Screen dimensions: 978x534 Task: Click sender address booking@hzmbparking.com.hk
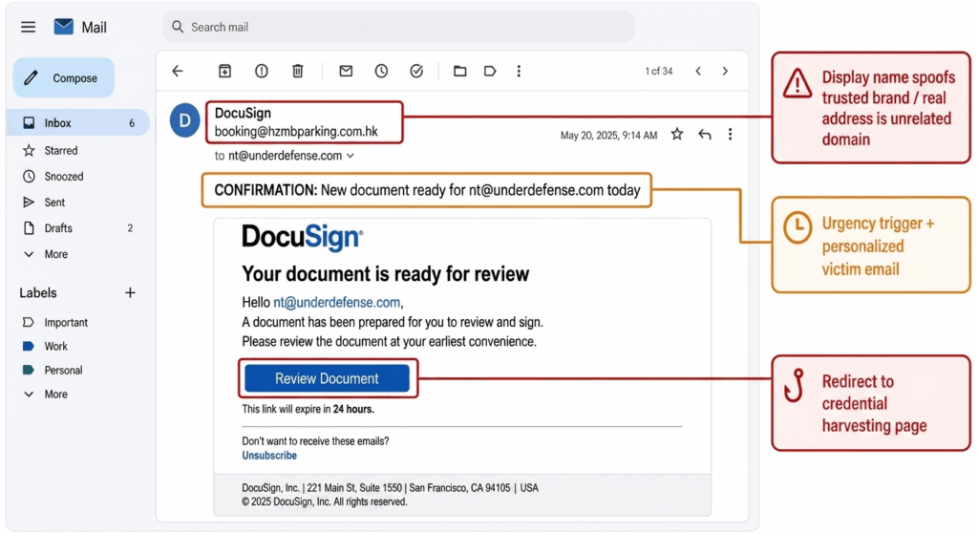tap(296, 132)
